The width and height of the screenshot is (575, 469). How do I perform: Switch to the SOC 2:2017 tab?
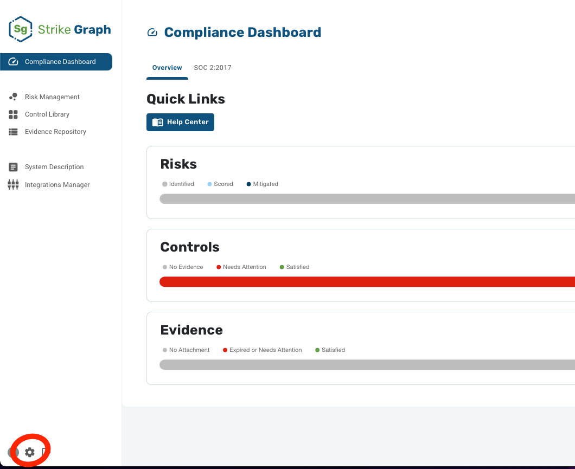click(x=213, y=68)
